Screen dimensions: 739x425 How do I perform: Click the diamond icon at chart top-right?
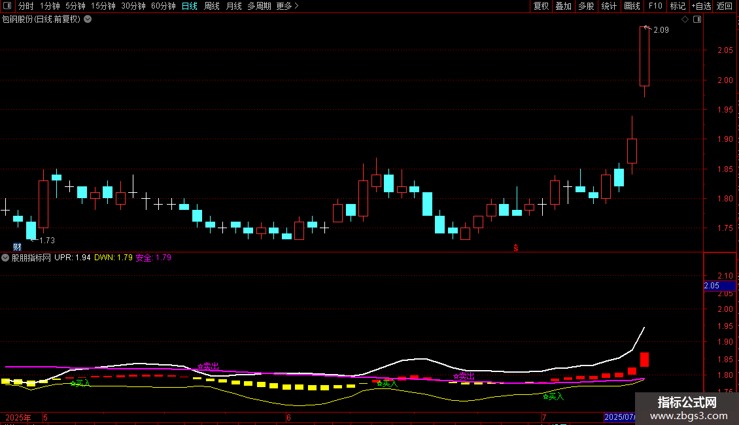pyautogui.click(x=685, y=20)
